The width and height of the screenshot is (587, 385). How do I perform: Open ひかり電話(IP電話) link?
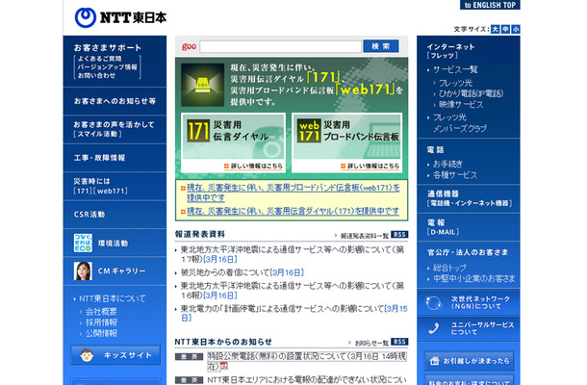coord(471,93)
